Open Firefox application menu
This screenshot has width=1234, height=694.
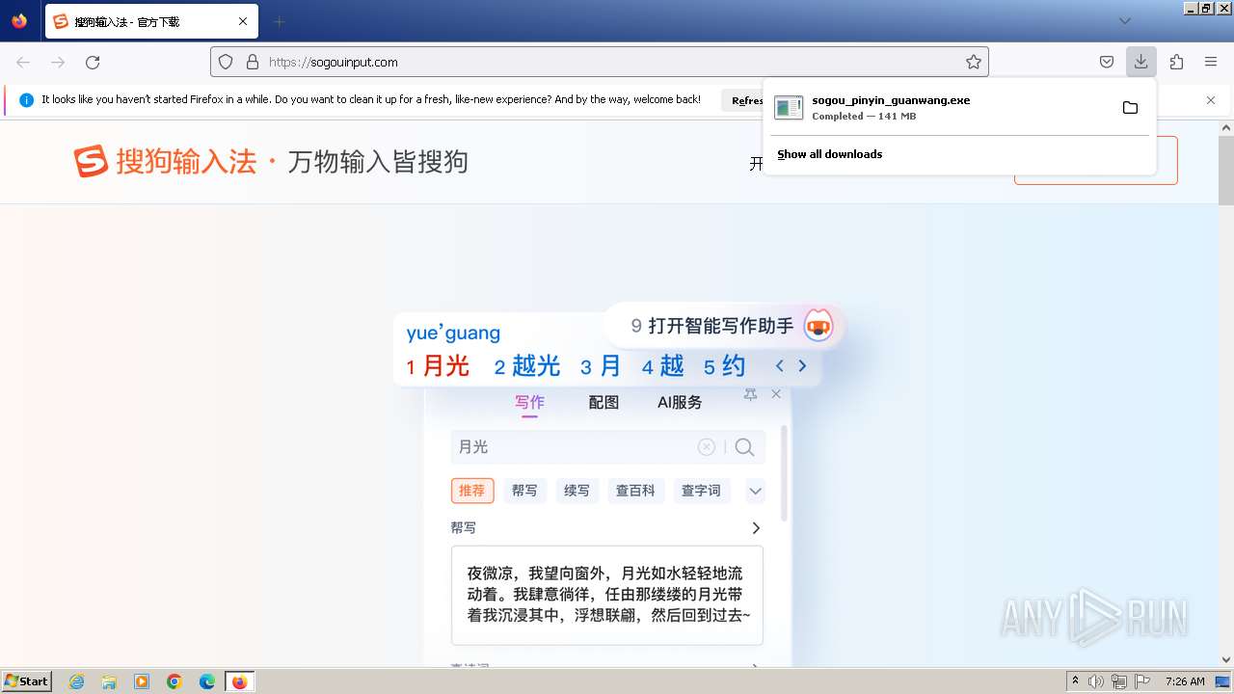tap(1211, 62)
